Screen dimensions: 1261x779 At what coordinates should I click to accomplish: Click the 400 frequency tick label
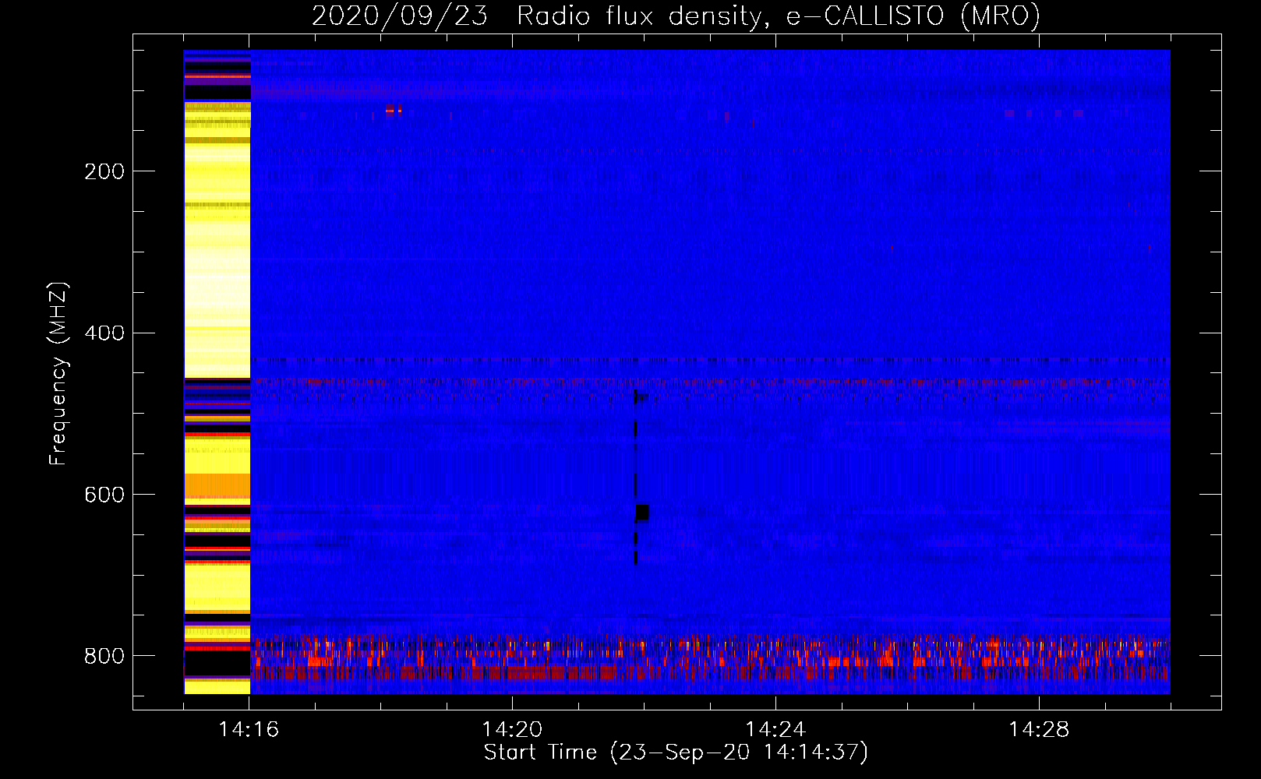tap(104, 333)
